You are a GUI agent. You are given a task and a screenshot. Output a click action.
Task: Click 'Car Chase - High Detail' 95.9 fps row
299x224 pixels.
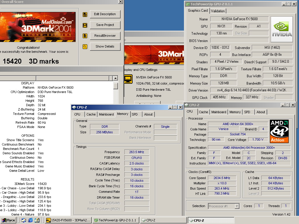coord(25,192)
